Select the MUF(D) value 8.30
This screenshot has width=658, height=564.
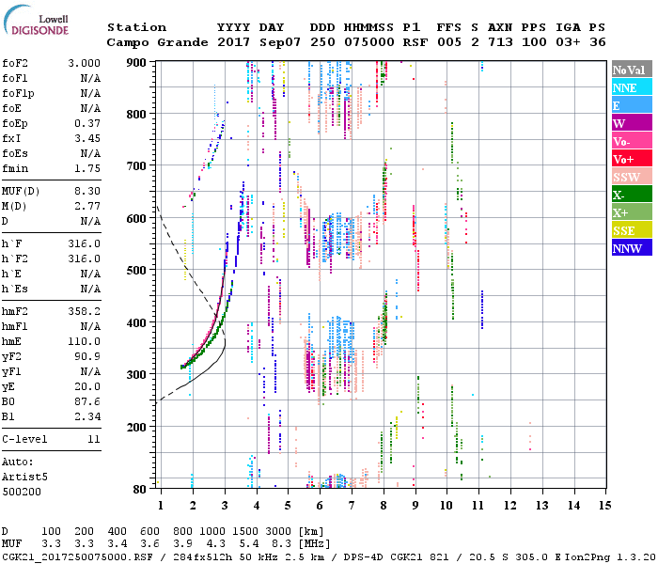coord(86,191)
